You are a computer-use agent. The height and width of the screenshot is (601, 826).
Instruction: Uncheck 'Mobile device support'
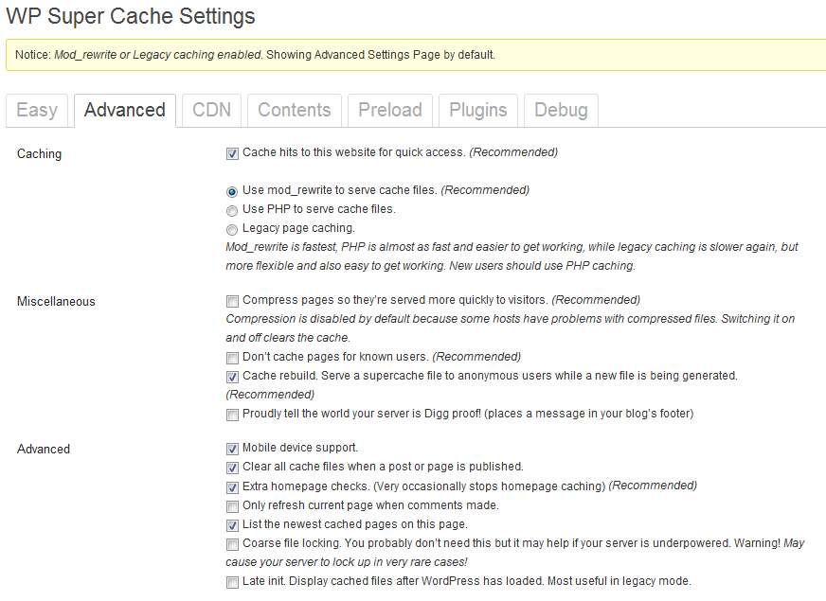tap(232, 449)
